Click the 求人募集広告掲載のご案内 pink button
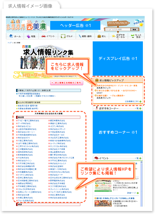Image resolution: width=155 pixels, height=214 pixels. (66, 83)
